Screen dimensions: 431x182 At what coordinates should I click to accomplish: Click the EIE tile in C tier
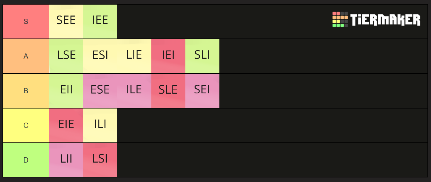(66, 125)
